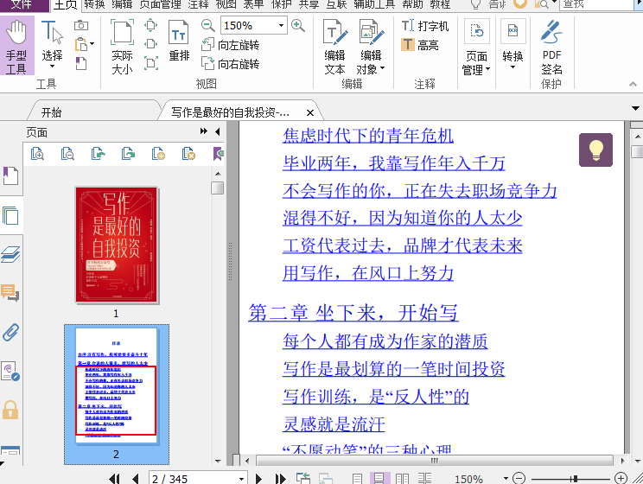Open the Layers sidebar panel
The height and width of the screenshot is (484, 643).
pyautogui.click(x=10, y=254)
